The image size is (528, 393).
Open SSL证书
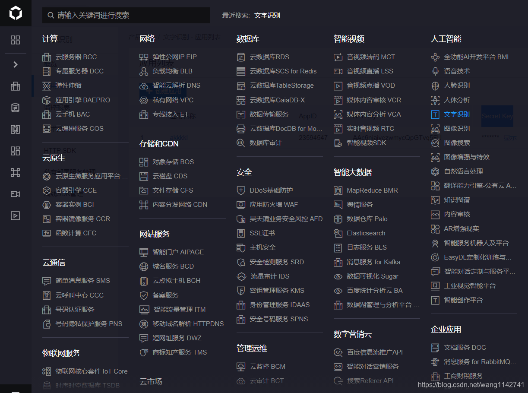(x=262, y=233)
